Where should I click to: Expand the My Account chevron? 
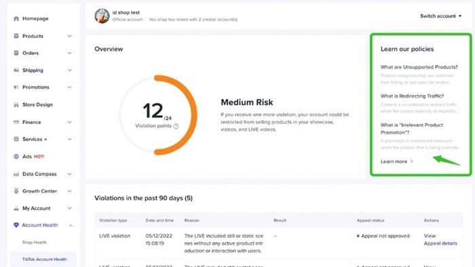[x=70, y=208]
